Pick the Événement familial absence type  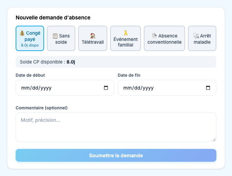[x=125, y=39]
